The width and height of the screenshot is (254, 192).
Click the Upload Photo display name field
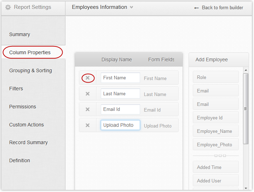120,125
